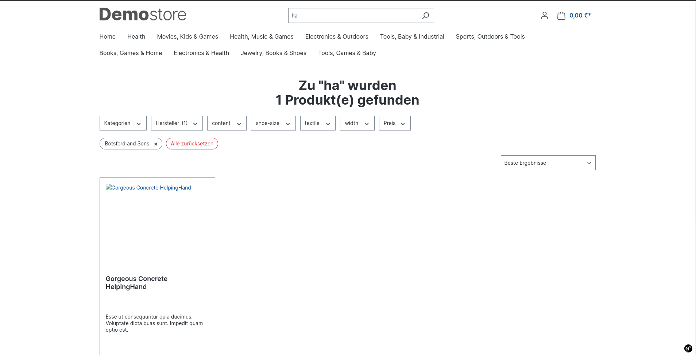Open Electronics & Outdoors category
Image resolution: width=696 pixels, height=355 pixels.
(x=337, y=36)
